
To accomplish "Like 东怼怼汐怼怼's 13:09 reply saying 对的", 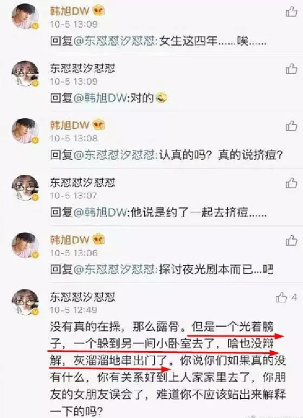I will point(291,69).
